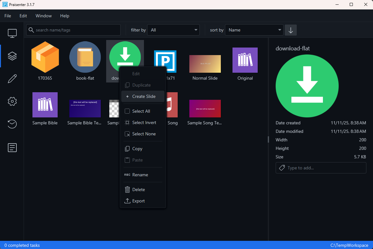Open the 'sort by Name' dropdown

[254, 30]
